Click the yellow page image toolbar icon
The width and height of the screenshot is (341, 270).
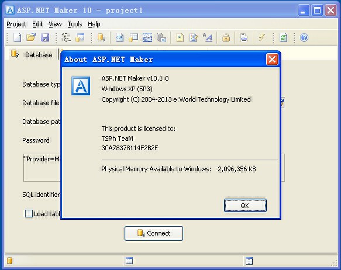pos(180,37)
